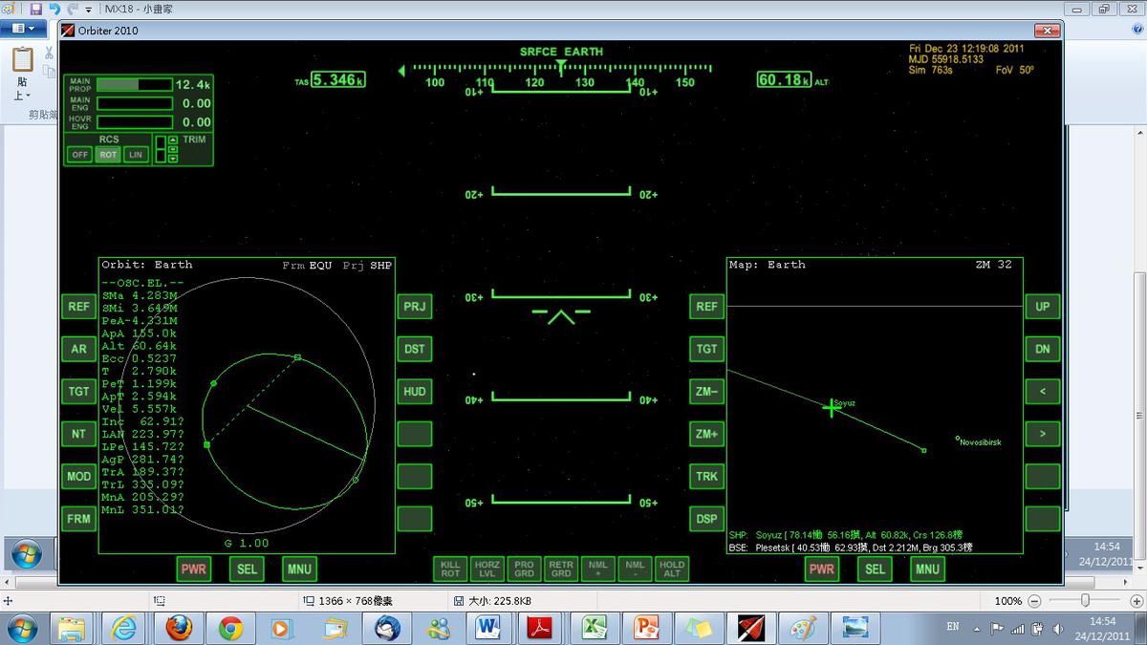
Task: Open Word from the taskbar
Action: [488, 628]
